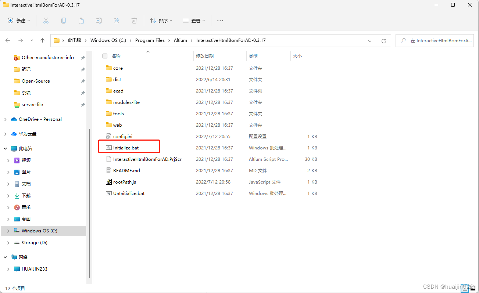Click the Paste clipboard icon in toolbar
Screen dimensions: 479x293
coord(81,21)
